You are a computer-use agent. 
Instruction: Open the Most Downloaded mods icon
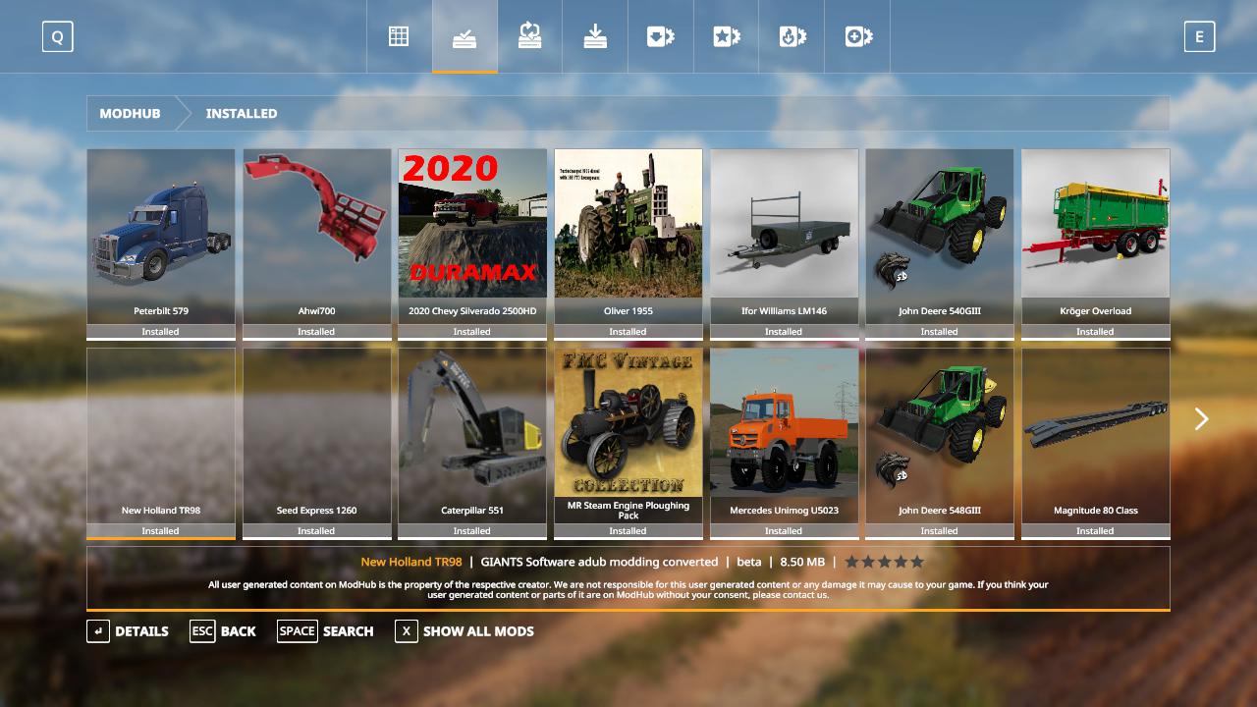click(x=660, y=37)
